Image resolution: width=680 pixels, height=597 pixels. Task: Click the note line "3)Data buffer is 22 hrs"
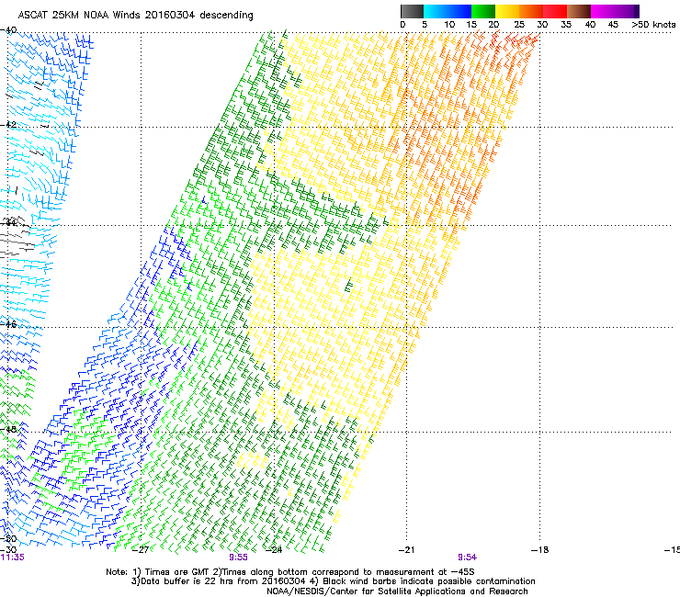333,581
